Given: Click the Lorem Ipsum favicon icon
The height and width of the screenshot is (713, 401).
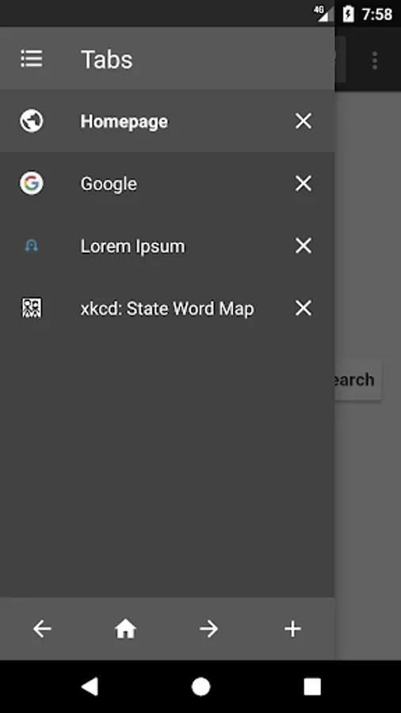Looking at the screenshot, I should [32, 246].
